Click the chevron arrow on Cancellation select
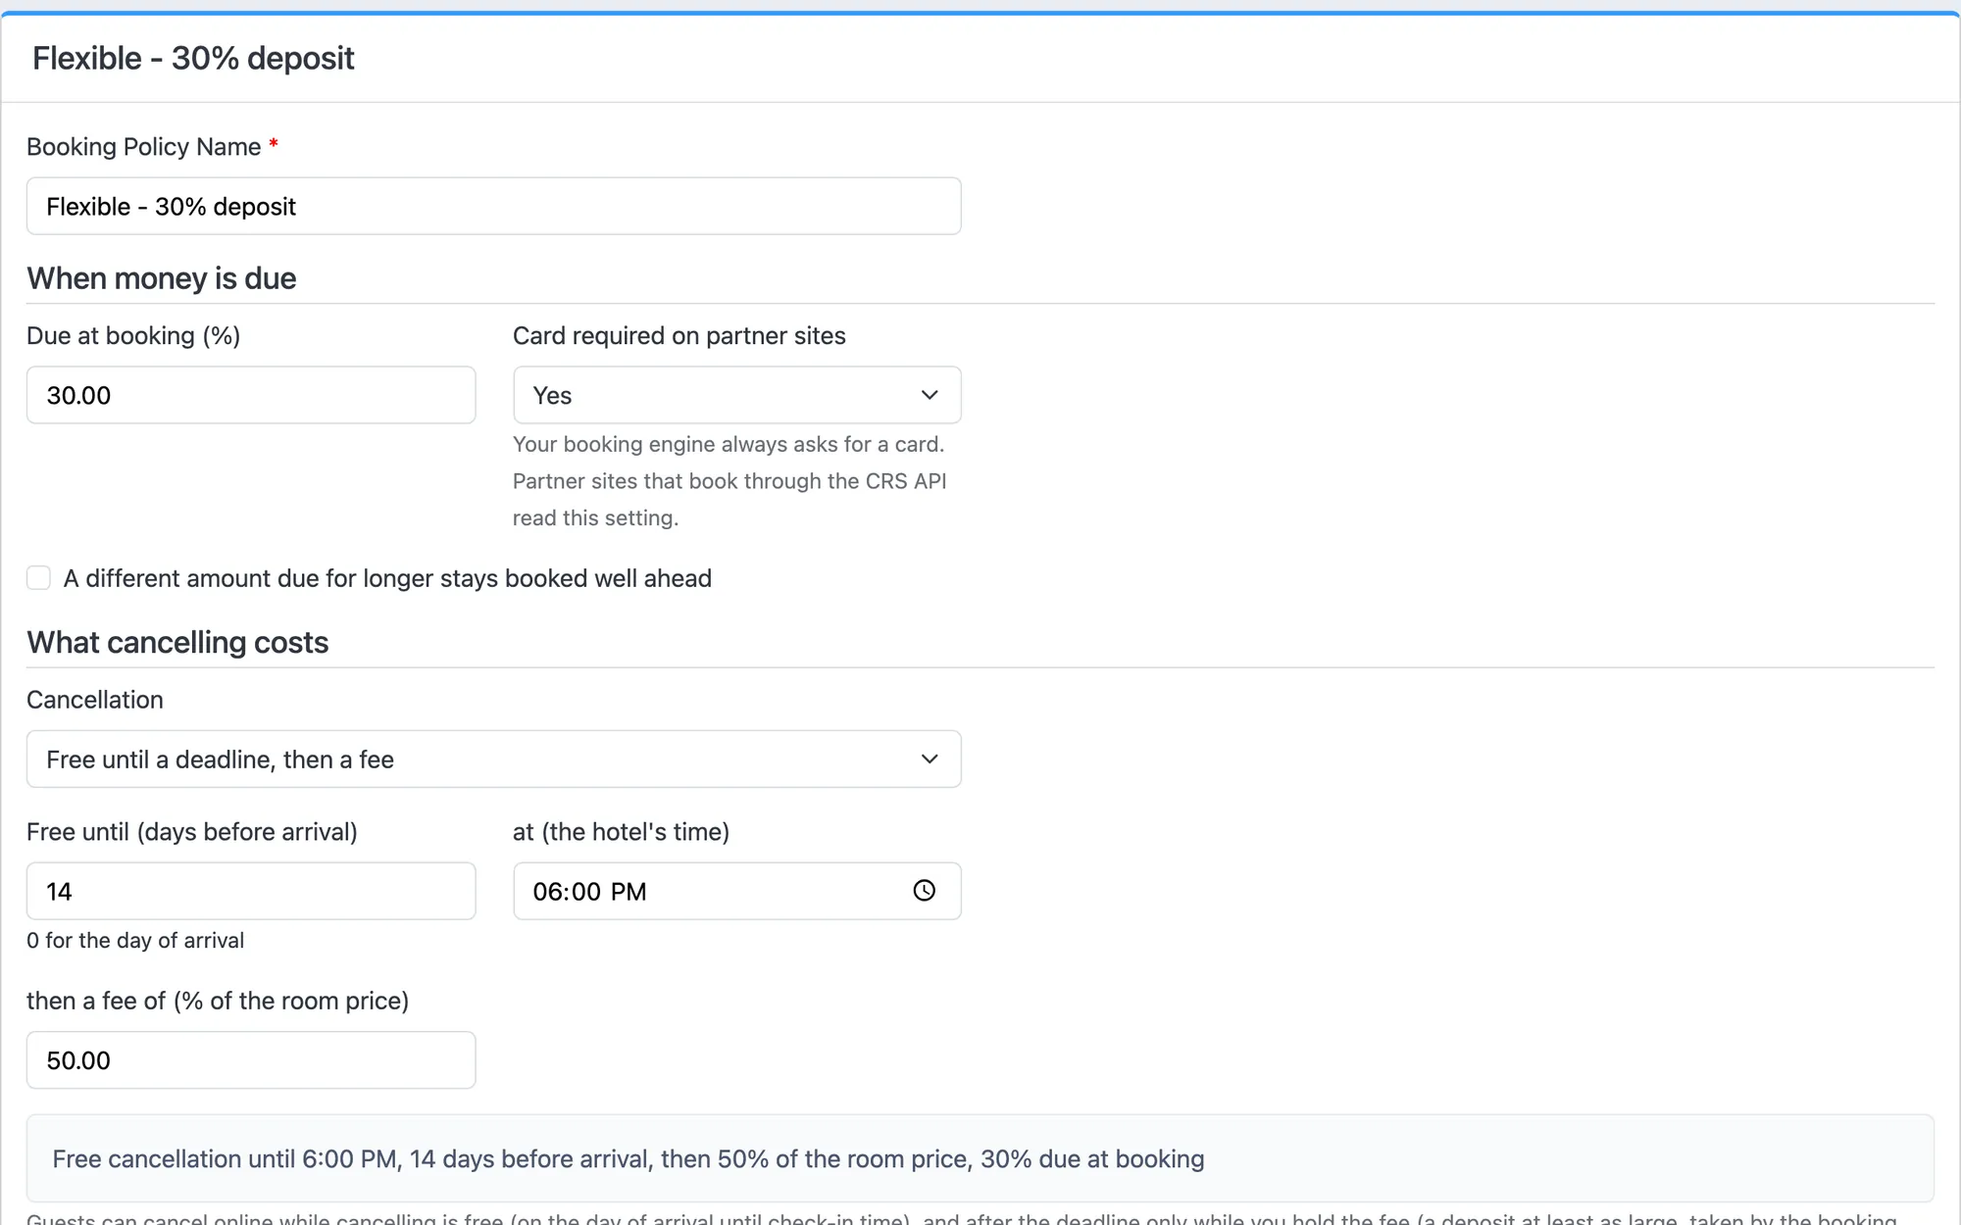 coord(930,759)
